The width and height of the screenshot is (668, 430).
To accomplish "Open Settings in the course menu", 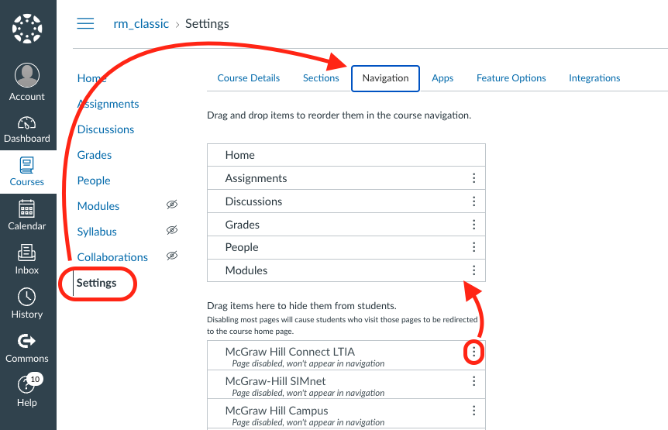I will click(97, 283).
